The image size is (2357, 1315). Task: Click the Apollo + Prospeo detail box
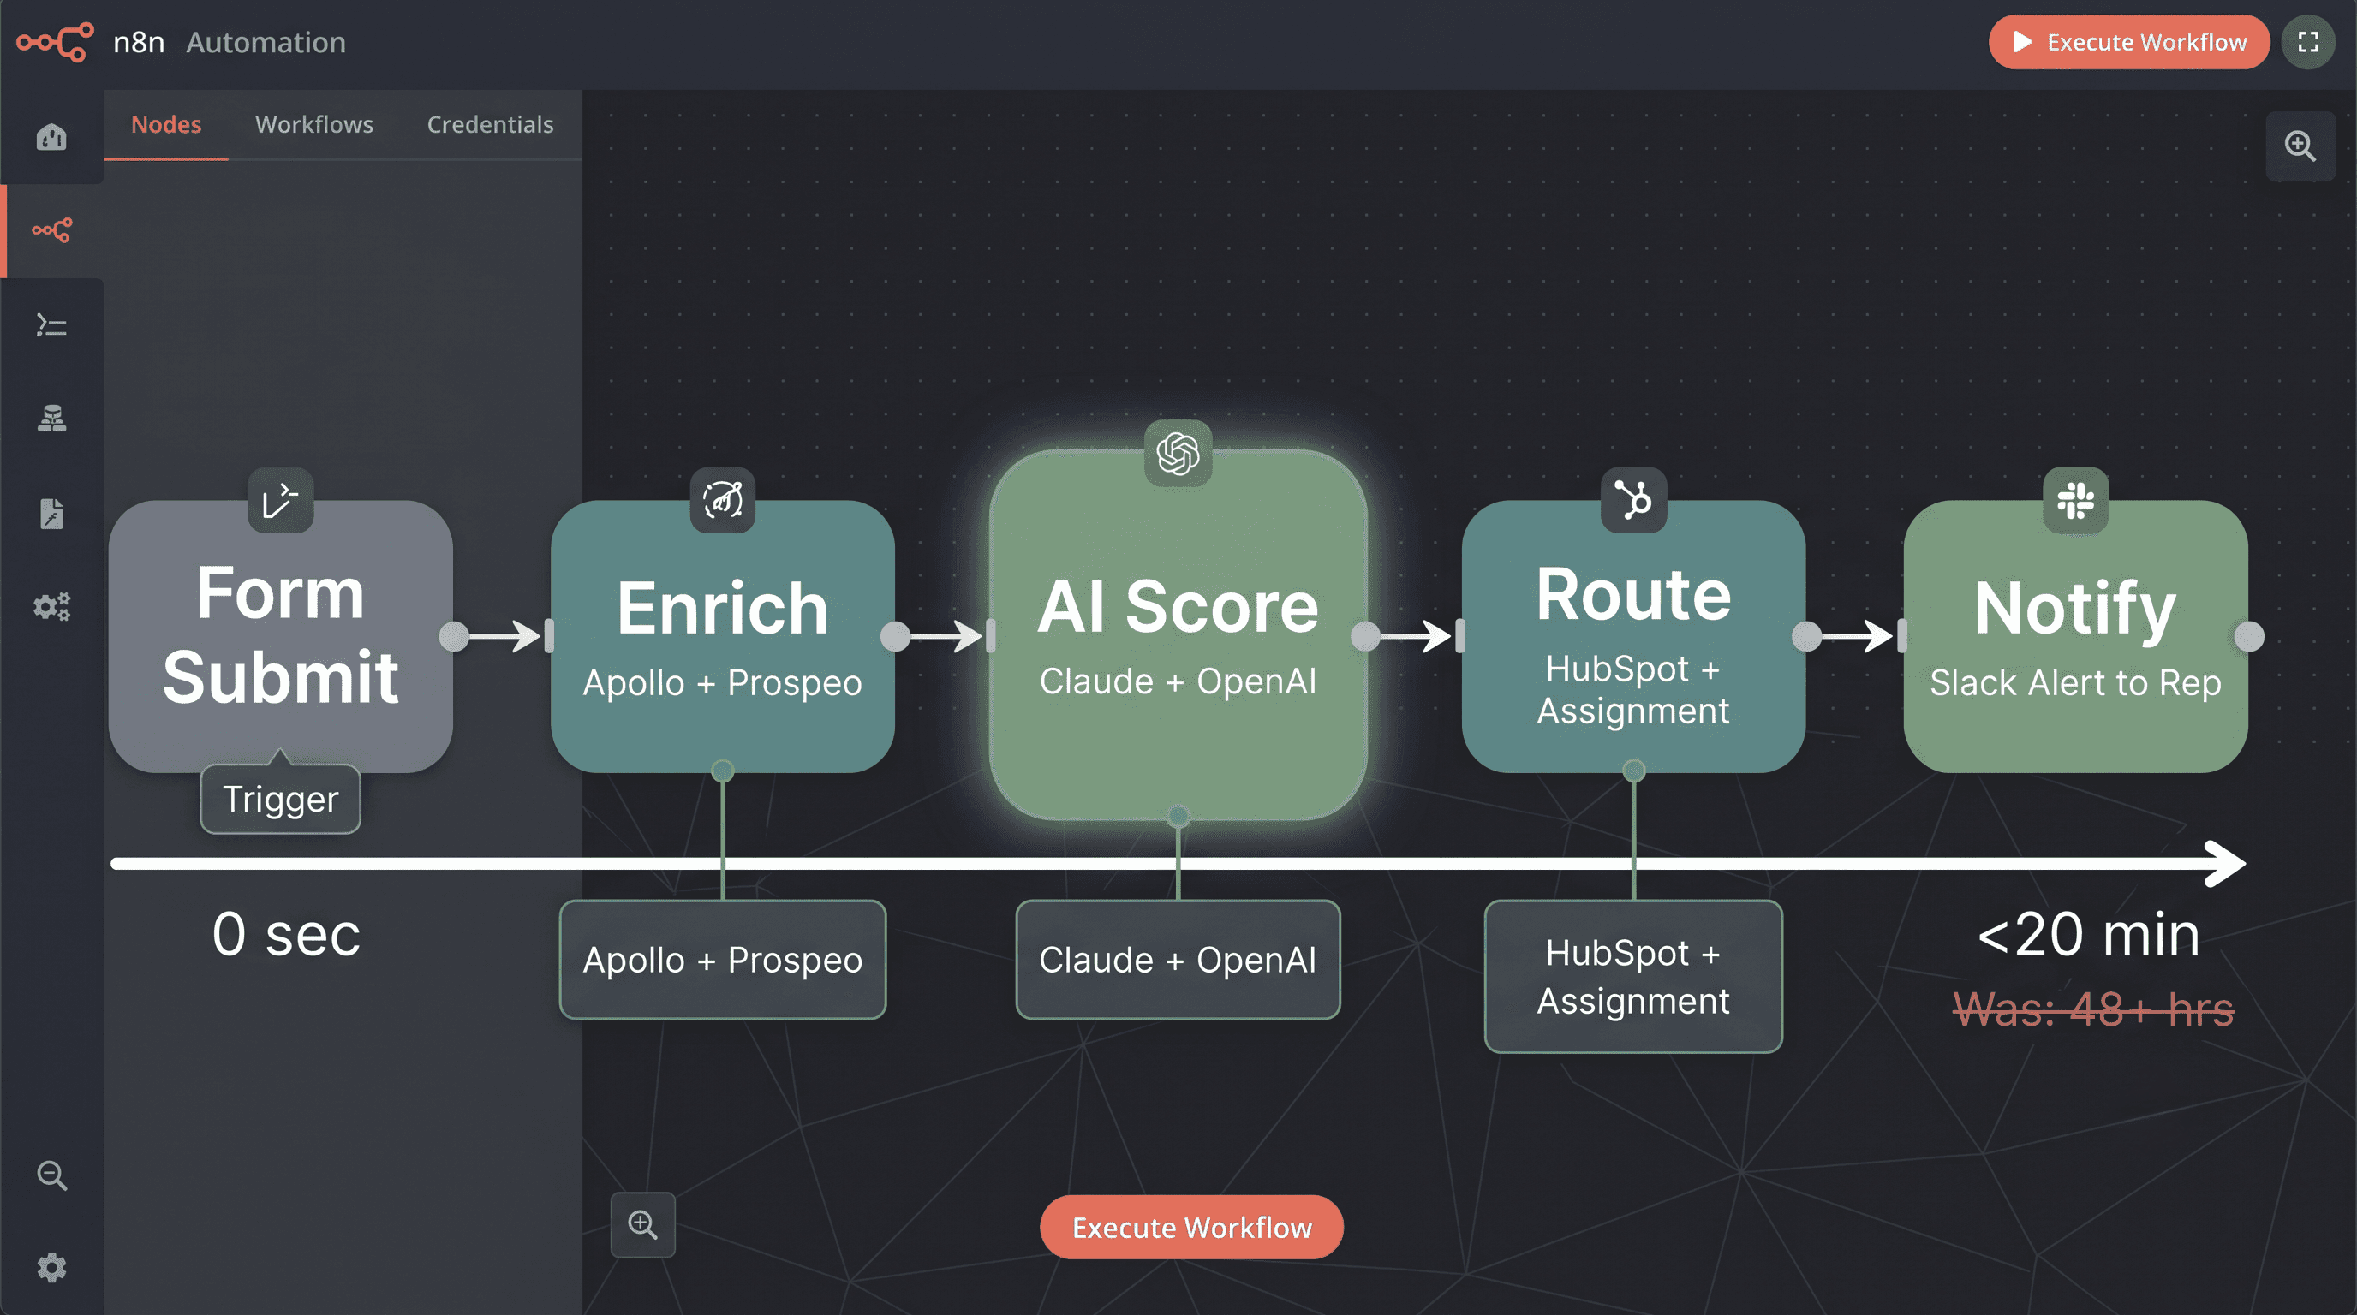[x=723, y=959]
